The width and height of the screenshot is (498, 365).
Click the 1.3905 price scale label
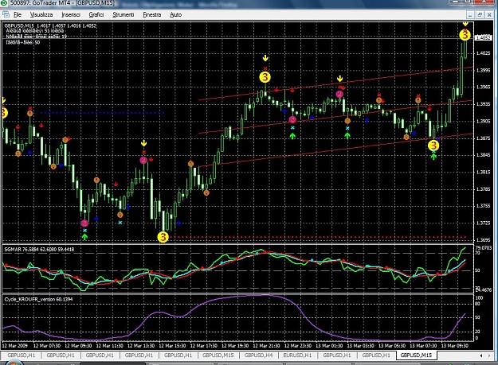[483, 121]
